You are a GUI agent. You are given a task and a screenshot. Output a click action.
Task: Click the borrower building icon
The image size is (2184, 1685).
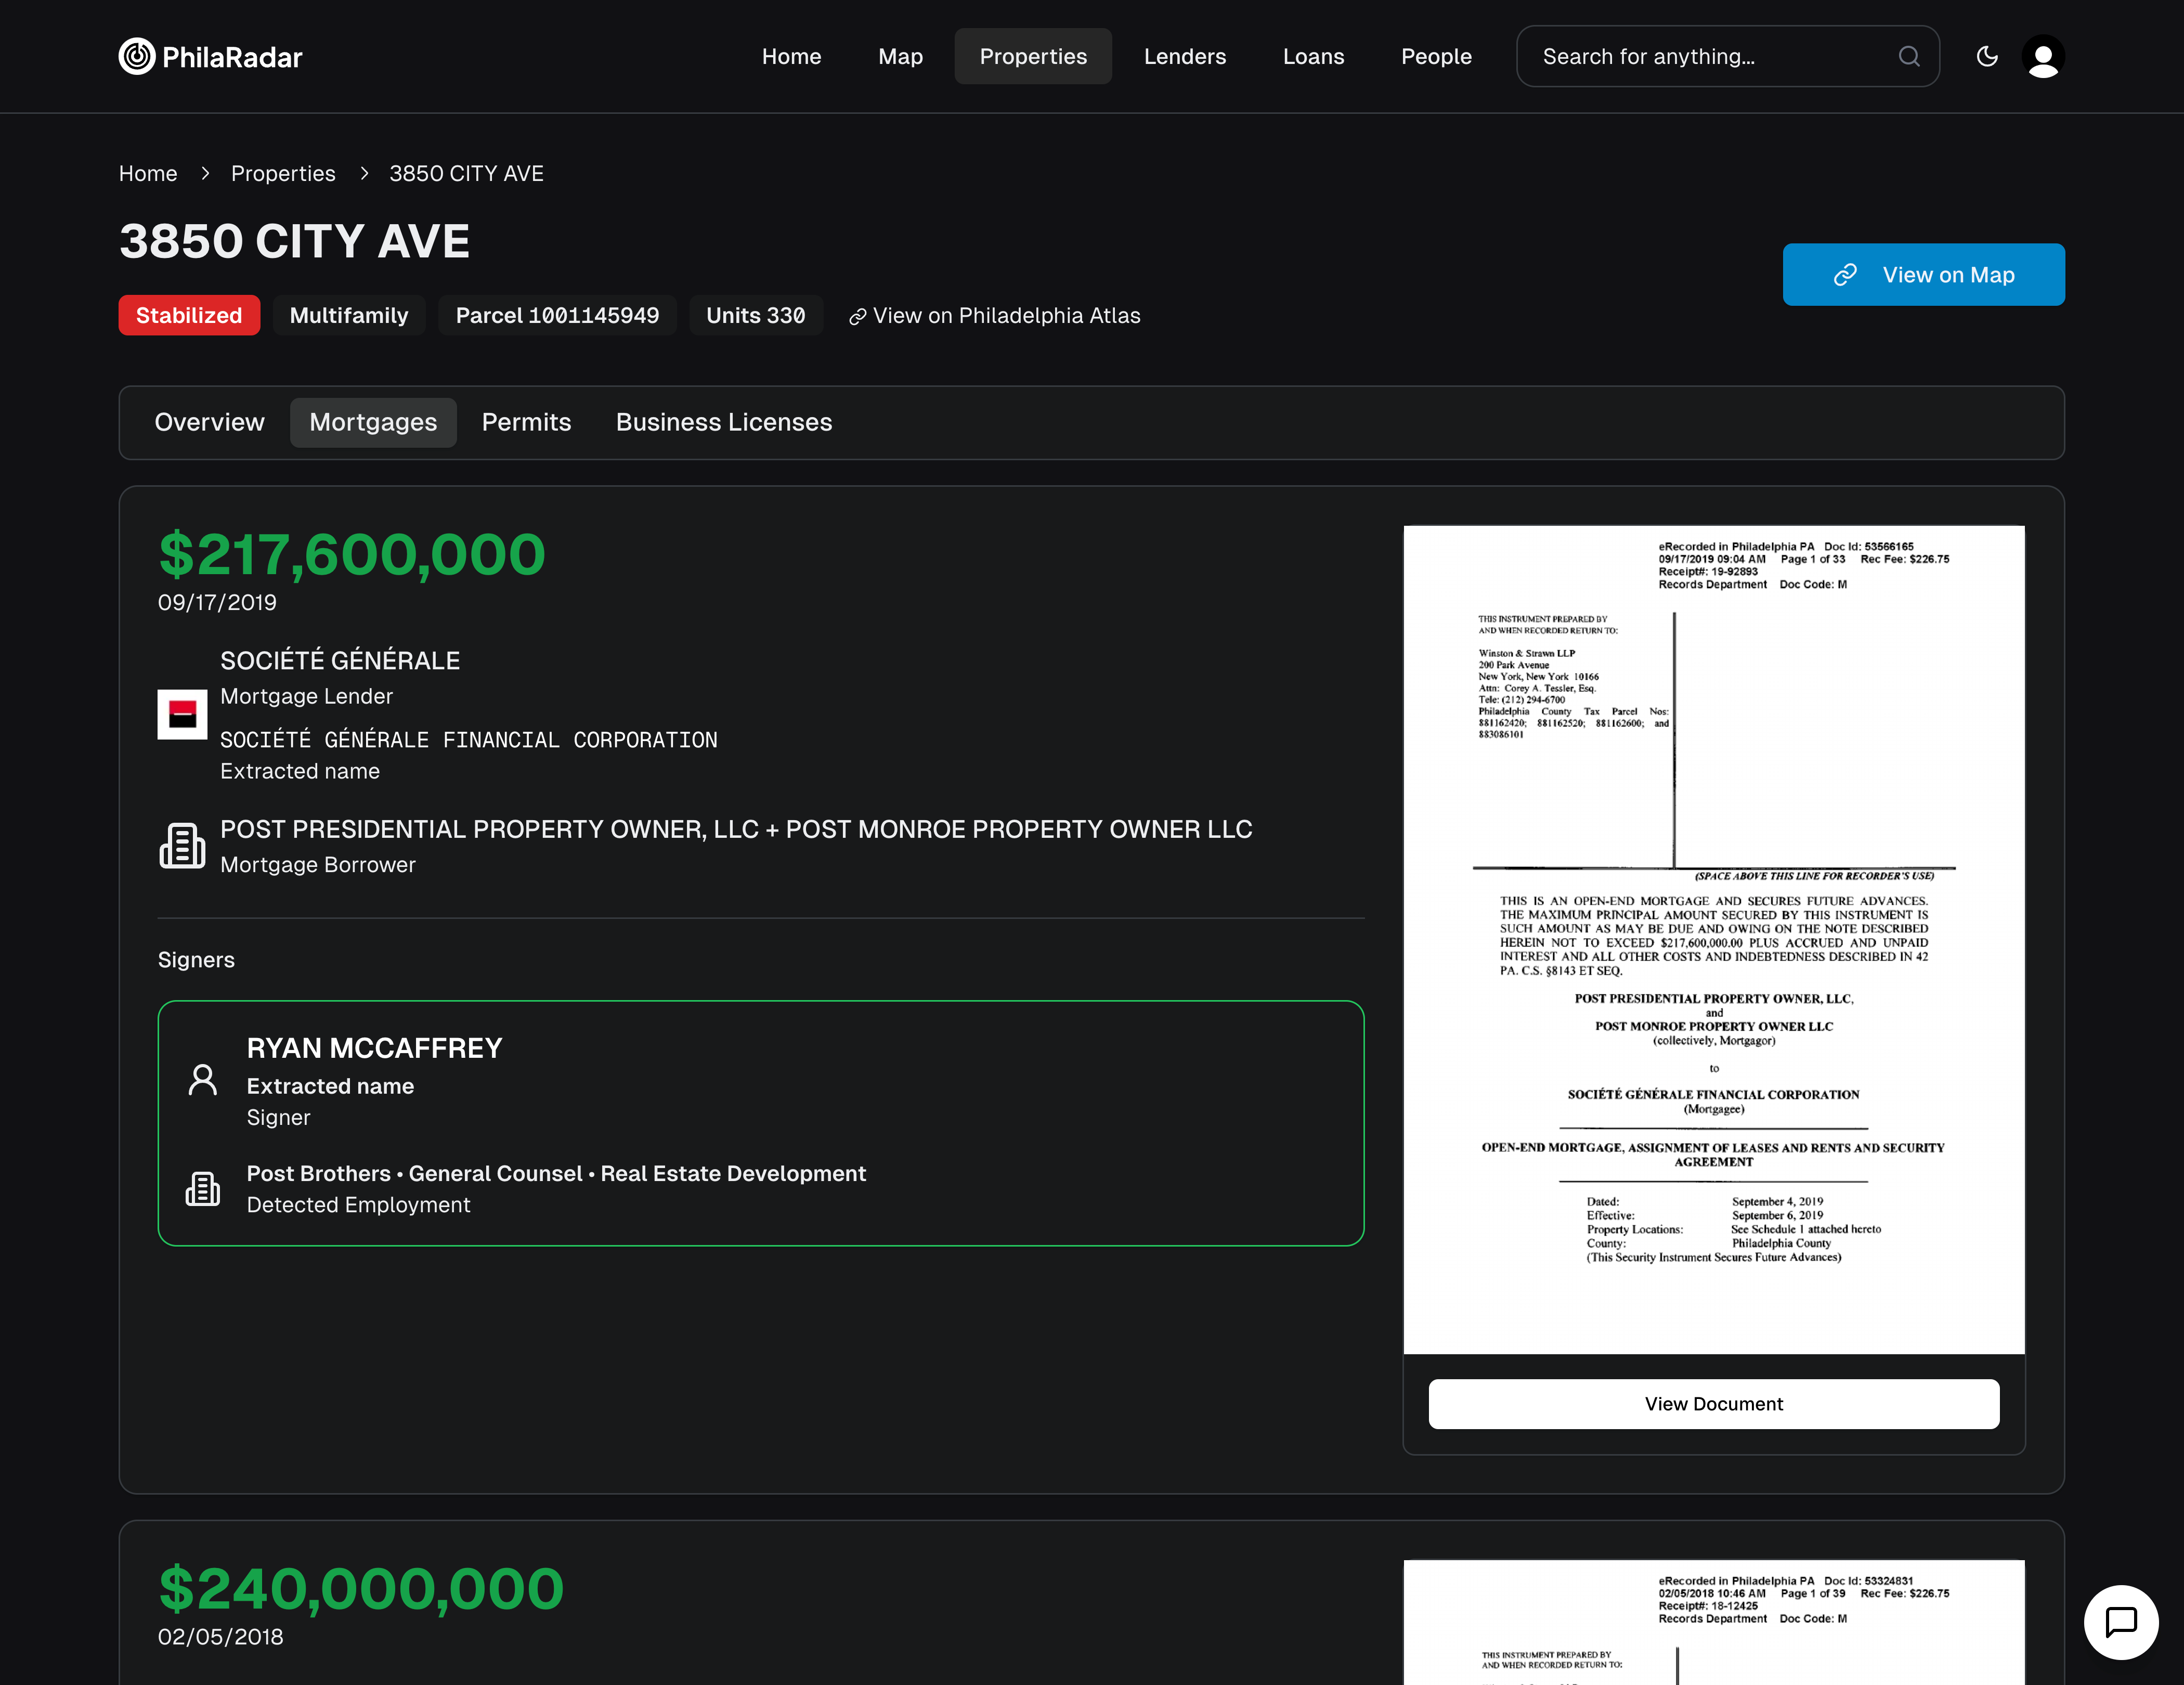click(182, 846)
